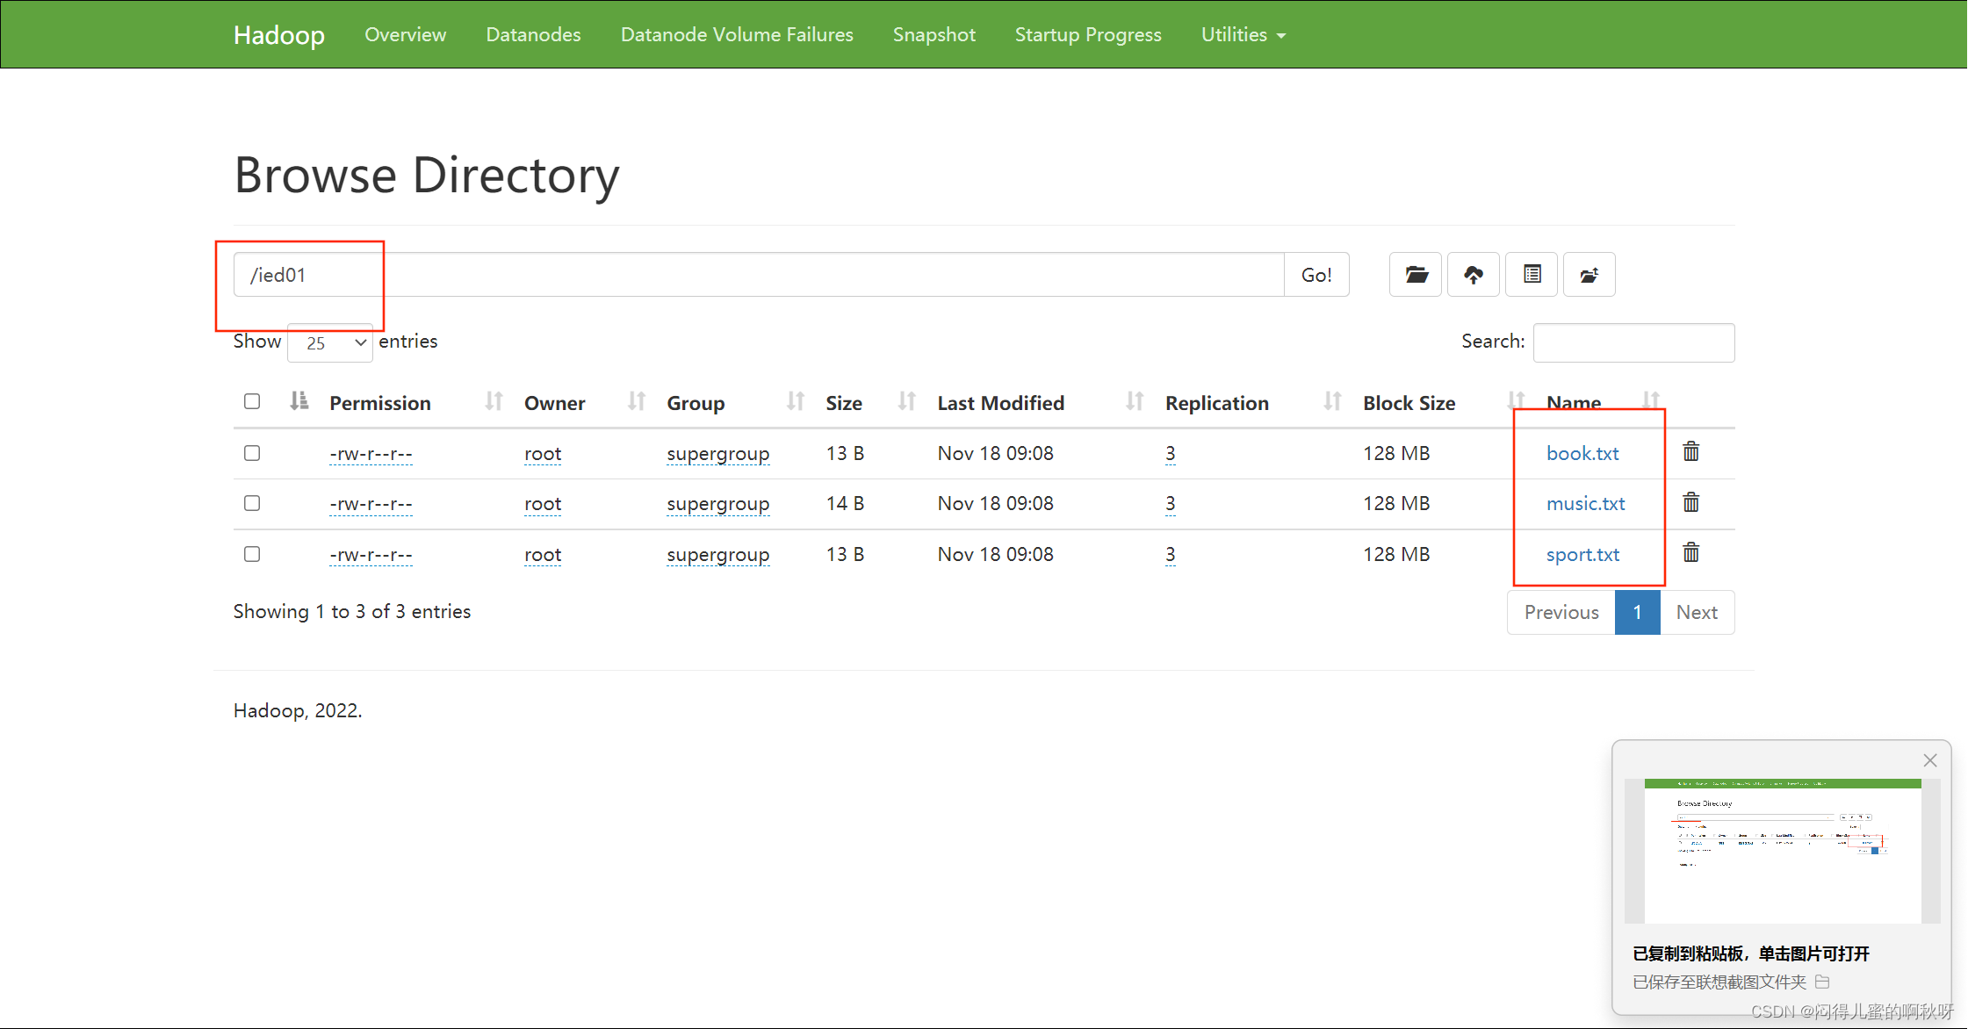Go to Startup Progress page

(x=1087, y=34)
